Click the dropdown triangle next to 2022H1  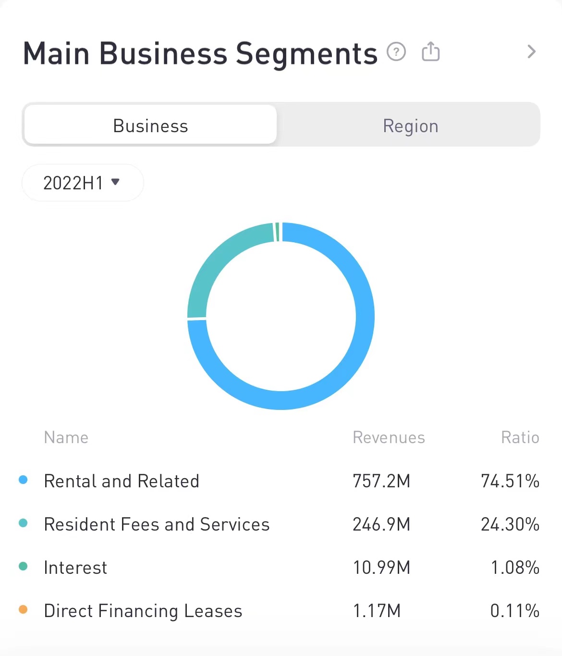pyautogui.click(x=115, y=182)
